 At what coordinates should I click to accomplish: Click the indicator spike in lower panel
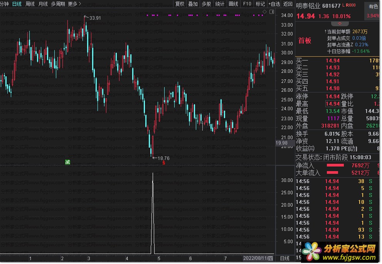pyautogui.click(x=153, y=213)
